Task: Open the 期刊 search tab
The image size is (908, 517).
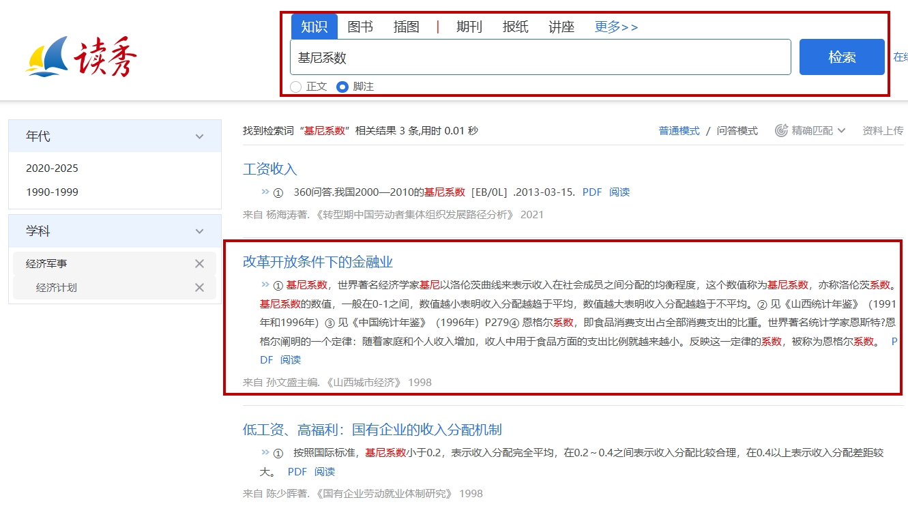Action: coord(469,27)
